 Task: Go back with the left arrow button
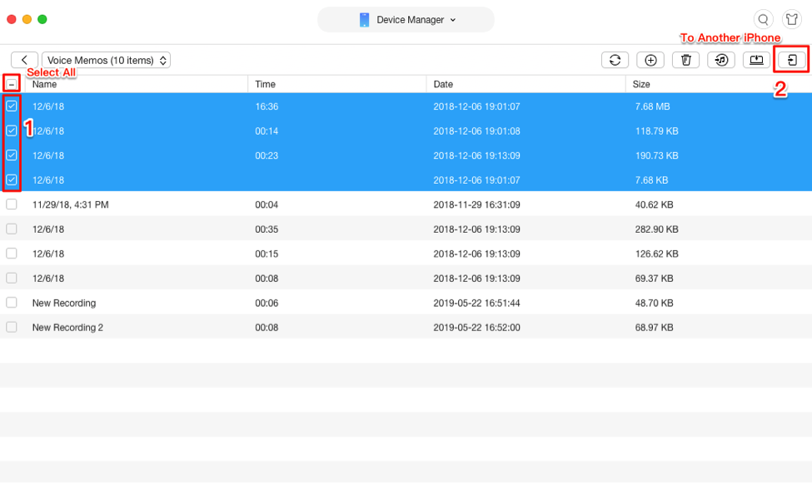pyautogui.click(x=24, y=60)
